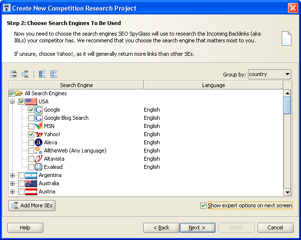Click the expand all groups toolbar icon
The width and height of the screenshot is (301, 240).
point(14,74)
